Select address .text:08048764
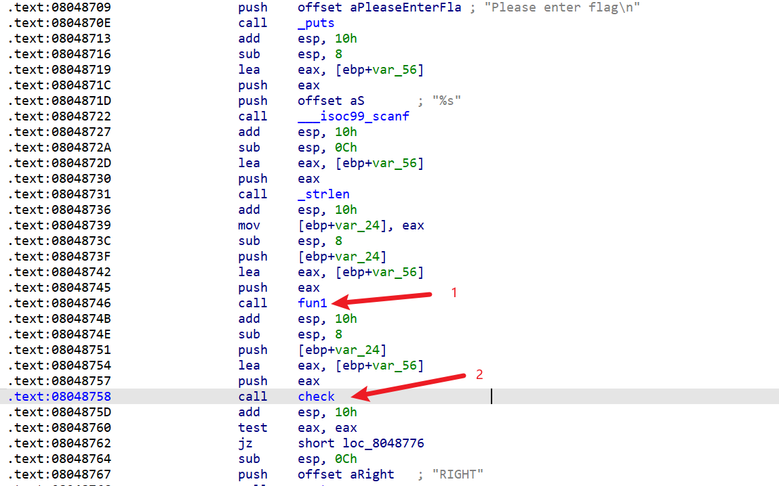 59,459
